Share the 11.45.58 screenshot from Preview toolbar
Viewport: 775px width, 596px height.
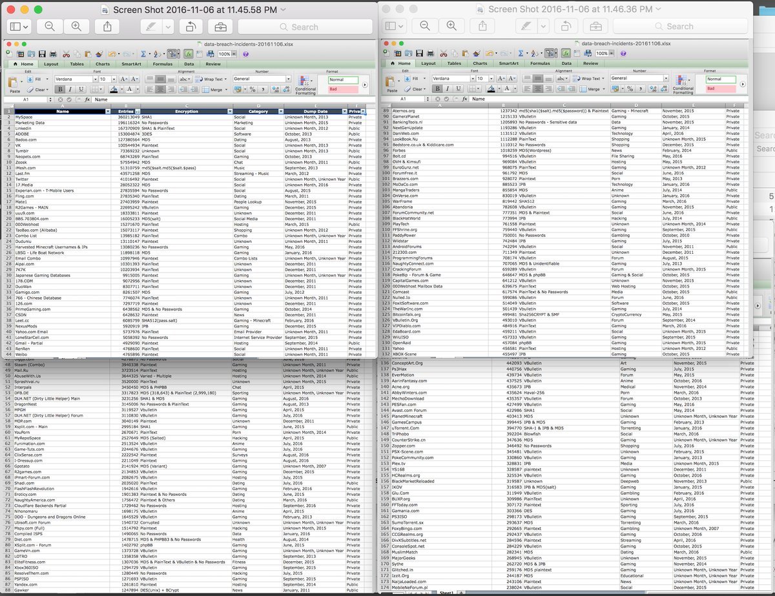(x=107, y=26)
